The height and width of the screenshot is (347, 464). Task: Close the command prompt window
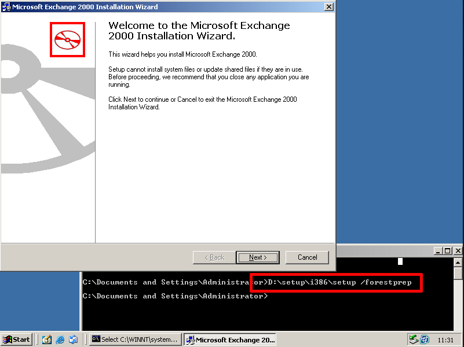(x=458, y=251)
